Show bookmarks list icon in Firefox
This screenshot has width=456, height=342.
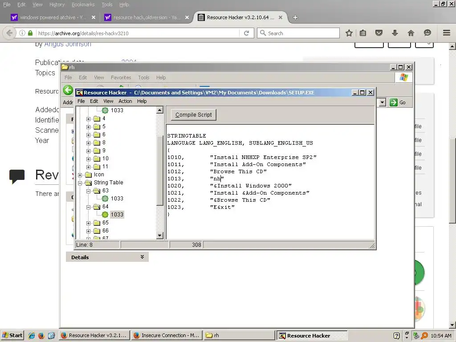click(x=363, y=33)
